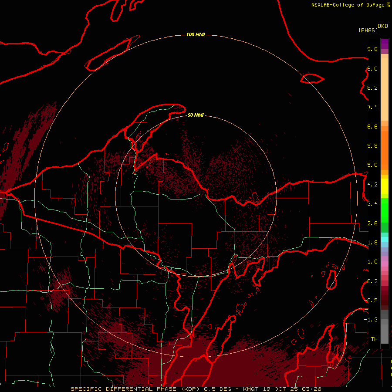Click the 5.0 scale value

(x=372, y=165)
